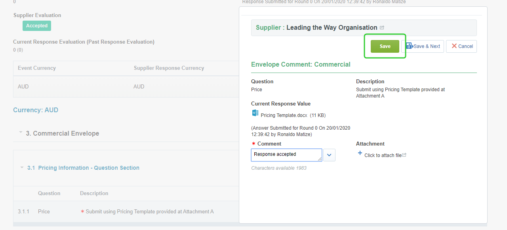Collapse the 3.1 Pricing Information section arrow
Viewport: 507px width, 230px height.
(22, 167)
